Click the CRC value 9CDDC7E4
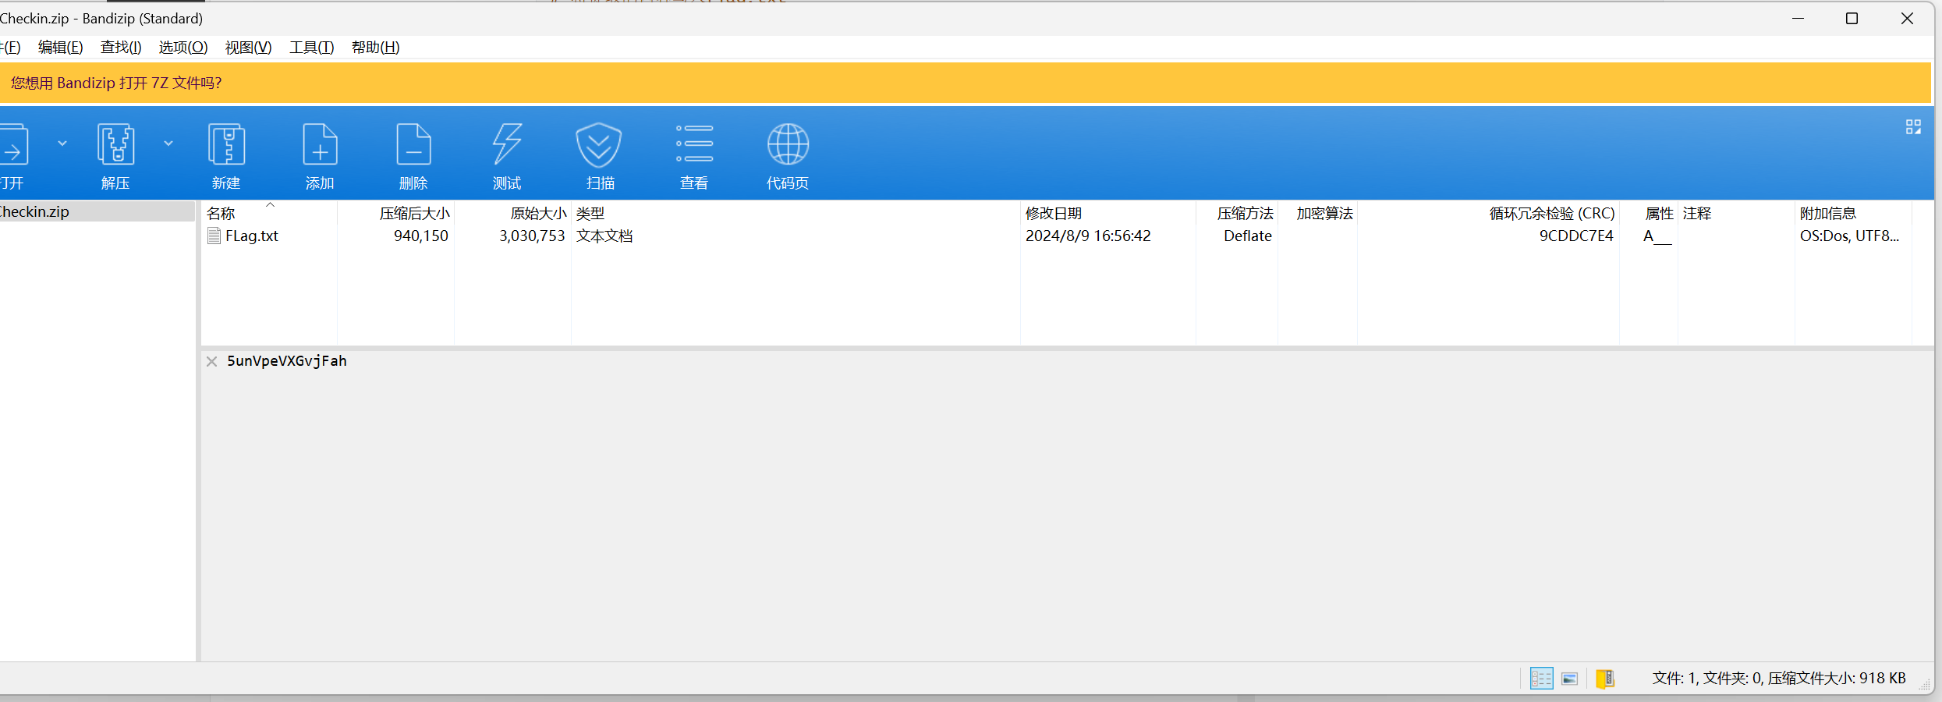 point(1576,236)
